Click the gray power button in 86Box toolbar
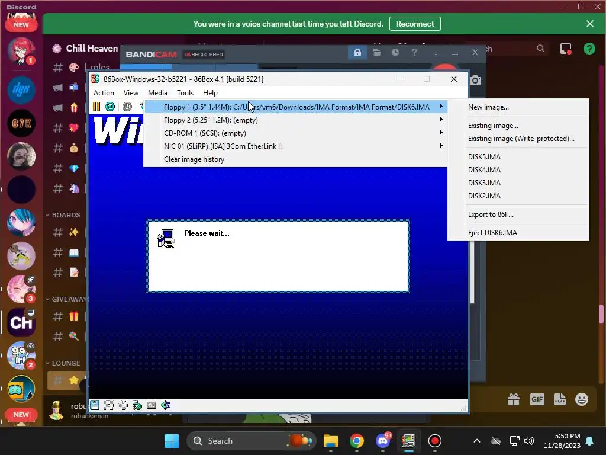This screenshot has width=606, height=455. 127,107
